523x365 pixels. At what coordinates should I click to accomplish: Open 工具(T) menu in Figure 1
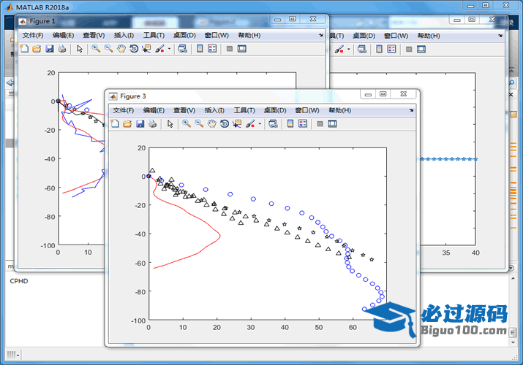154,35
